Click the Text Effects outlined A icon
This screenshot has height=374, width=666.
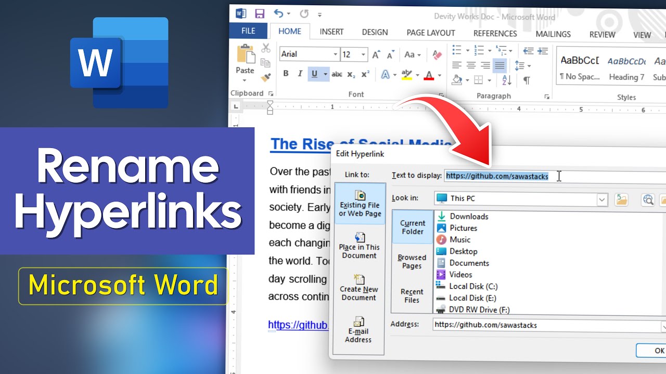click(385, 75)
